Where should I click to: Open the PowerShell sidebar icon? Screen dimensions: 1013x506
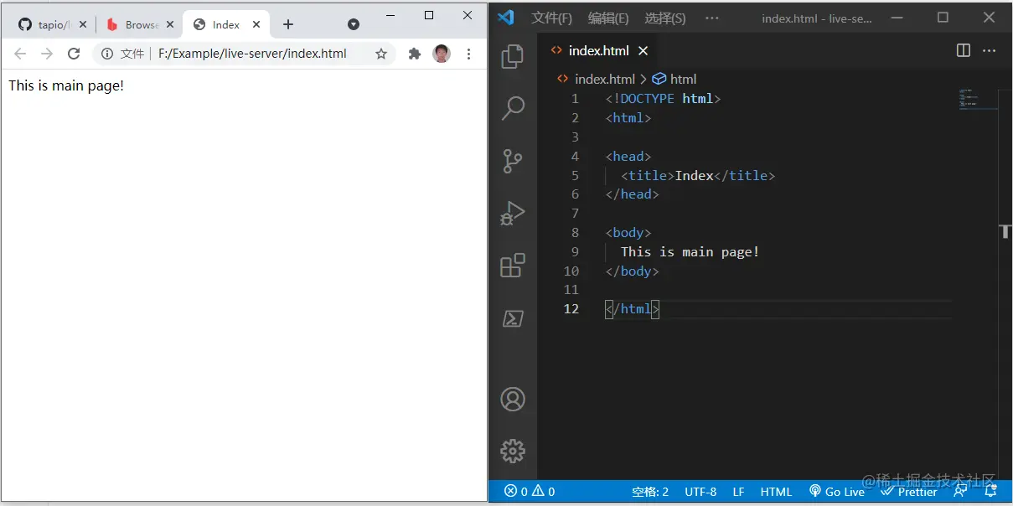(x=512, y=318)
